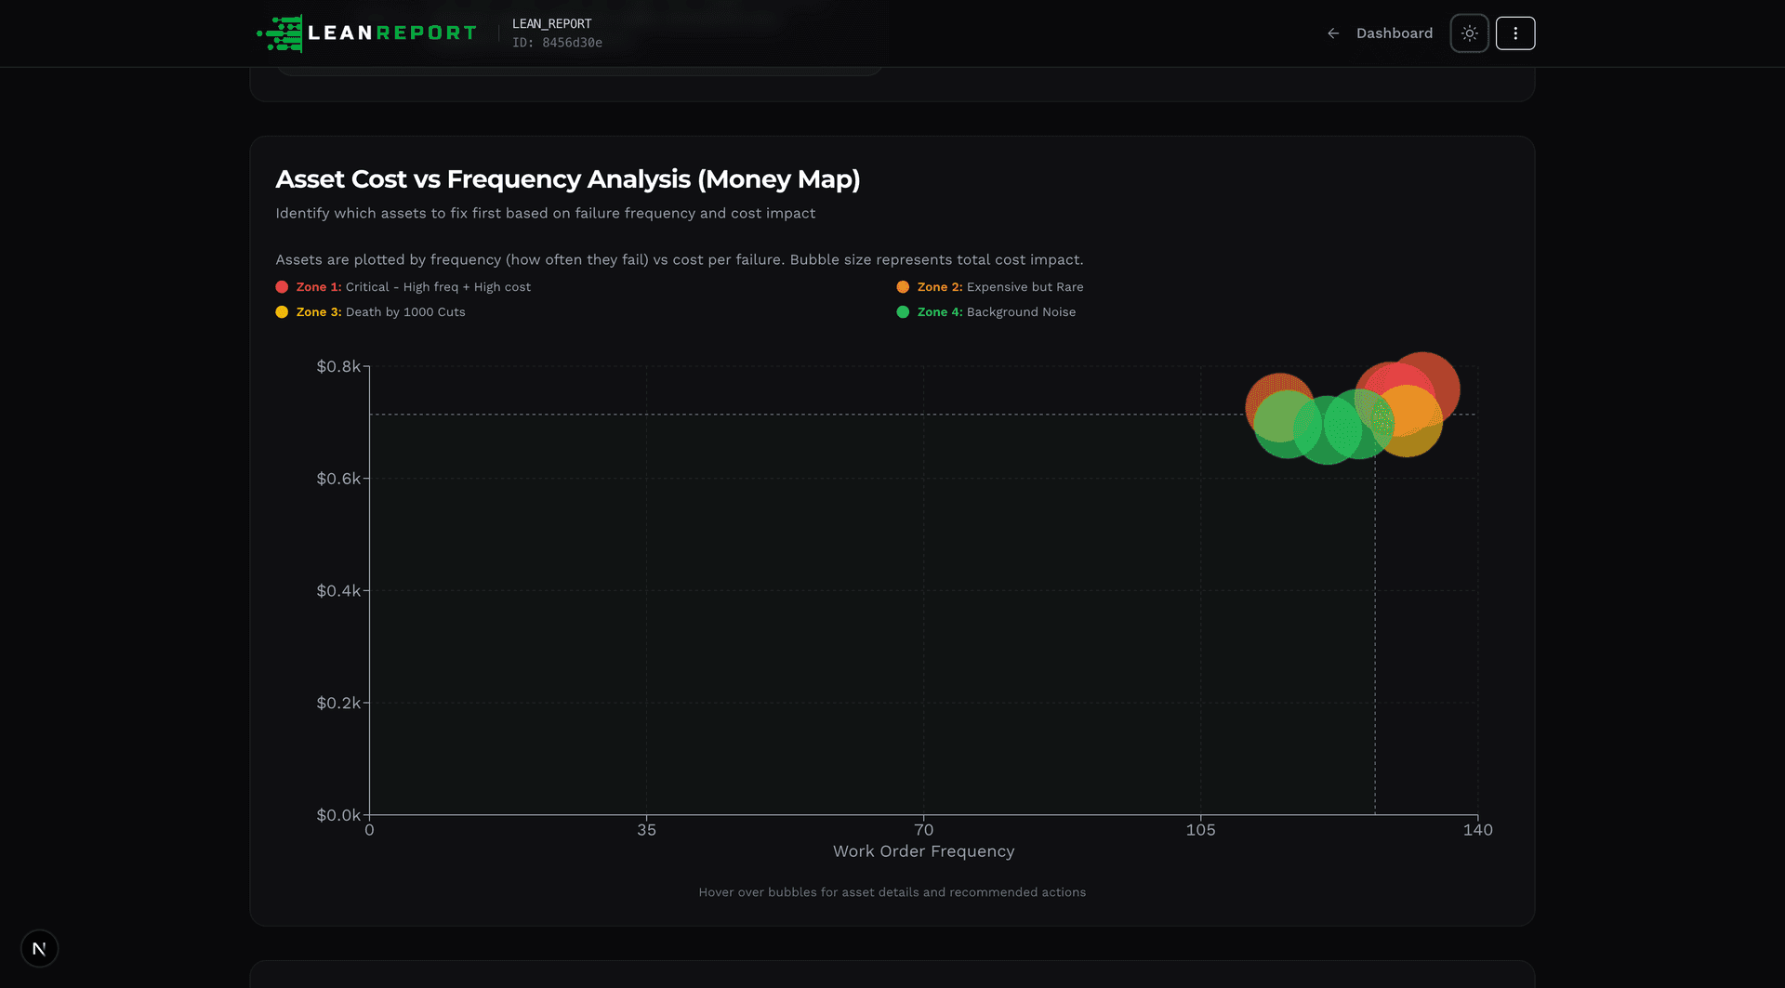Click the Zone 2 orange legend dot
Image resolution: width=1785 pixels, height=988 pixels.
(x=902, y=286)
